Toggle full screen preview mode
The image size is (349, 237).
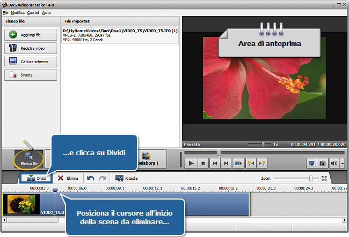click(x=312, y=163)
